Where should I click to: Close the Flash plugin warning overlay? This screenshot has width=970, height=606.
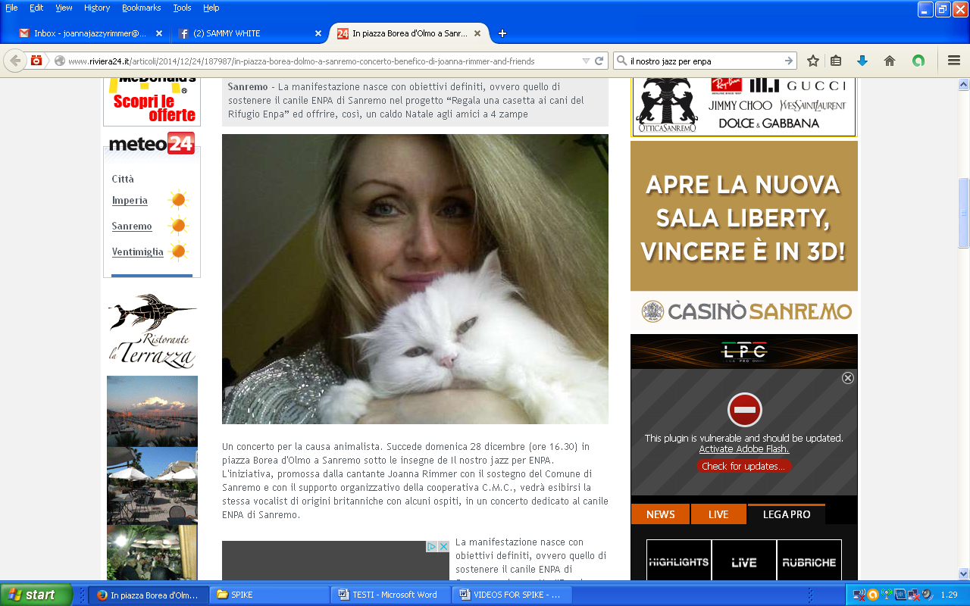[x=848, y=377]
